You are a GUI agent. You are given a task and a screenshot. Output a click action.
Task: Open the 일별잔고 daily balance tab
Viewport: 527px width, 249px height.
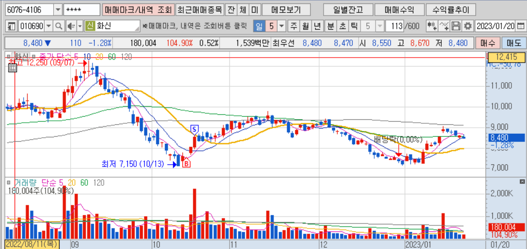click(348, 10)
